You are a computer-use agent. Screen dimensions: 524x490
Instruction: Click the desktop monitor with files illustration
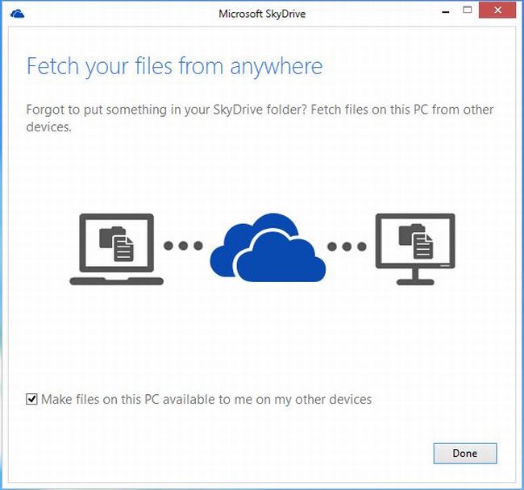point(415,249)
